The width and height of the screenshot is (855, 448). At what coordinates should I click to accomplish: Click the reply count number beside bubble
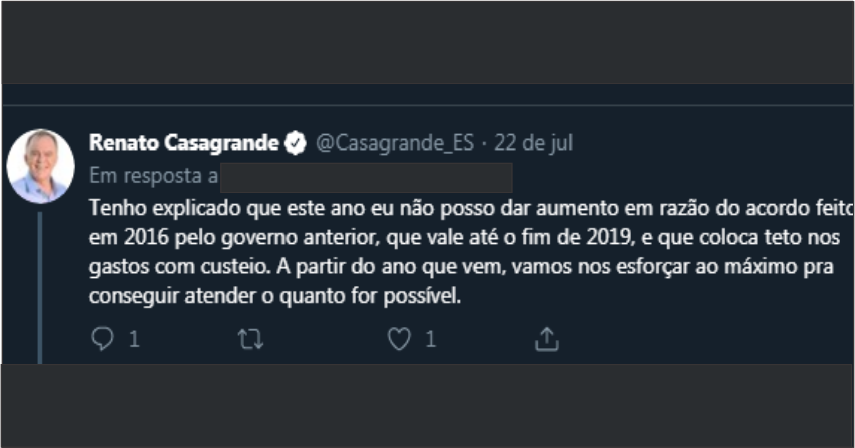(x=134, y=340)
